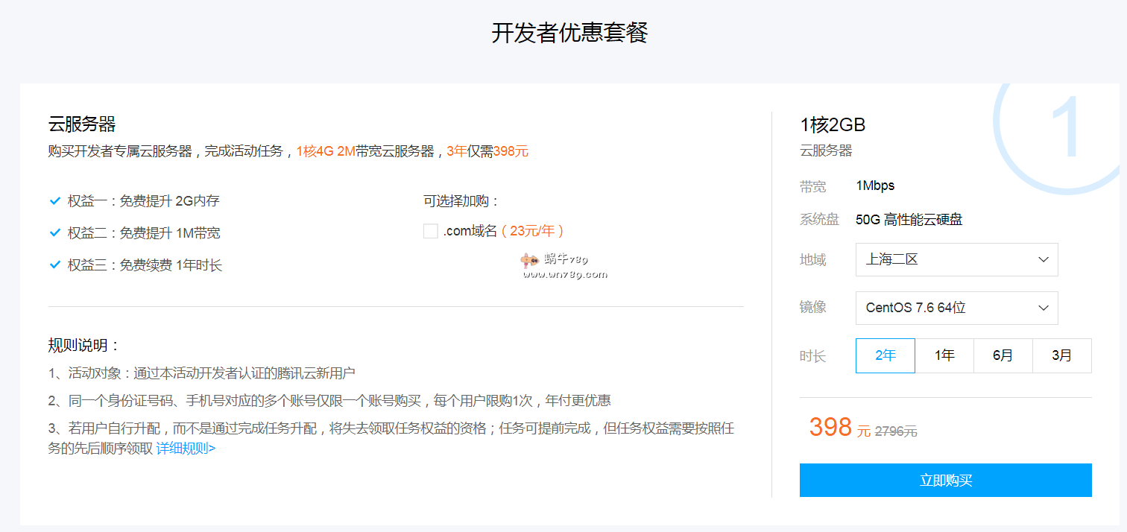Expand the 地域 dropdown showing 上海二区
Image resolution: width=1127 pixels, height=532 pixels.
(x=956, y=260)
